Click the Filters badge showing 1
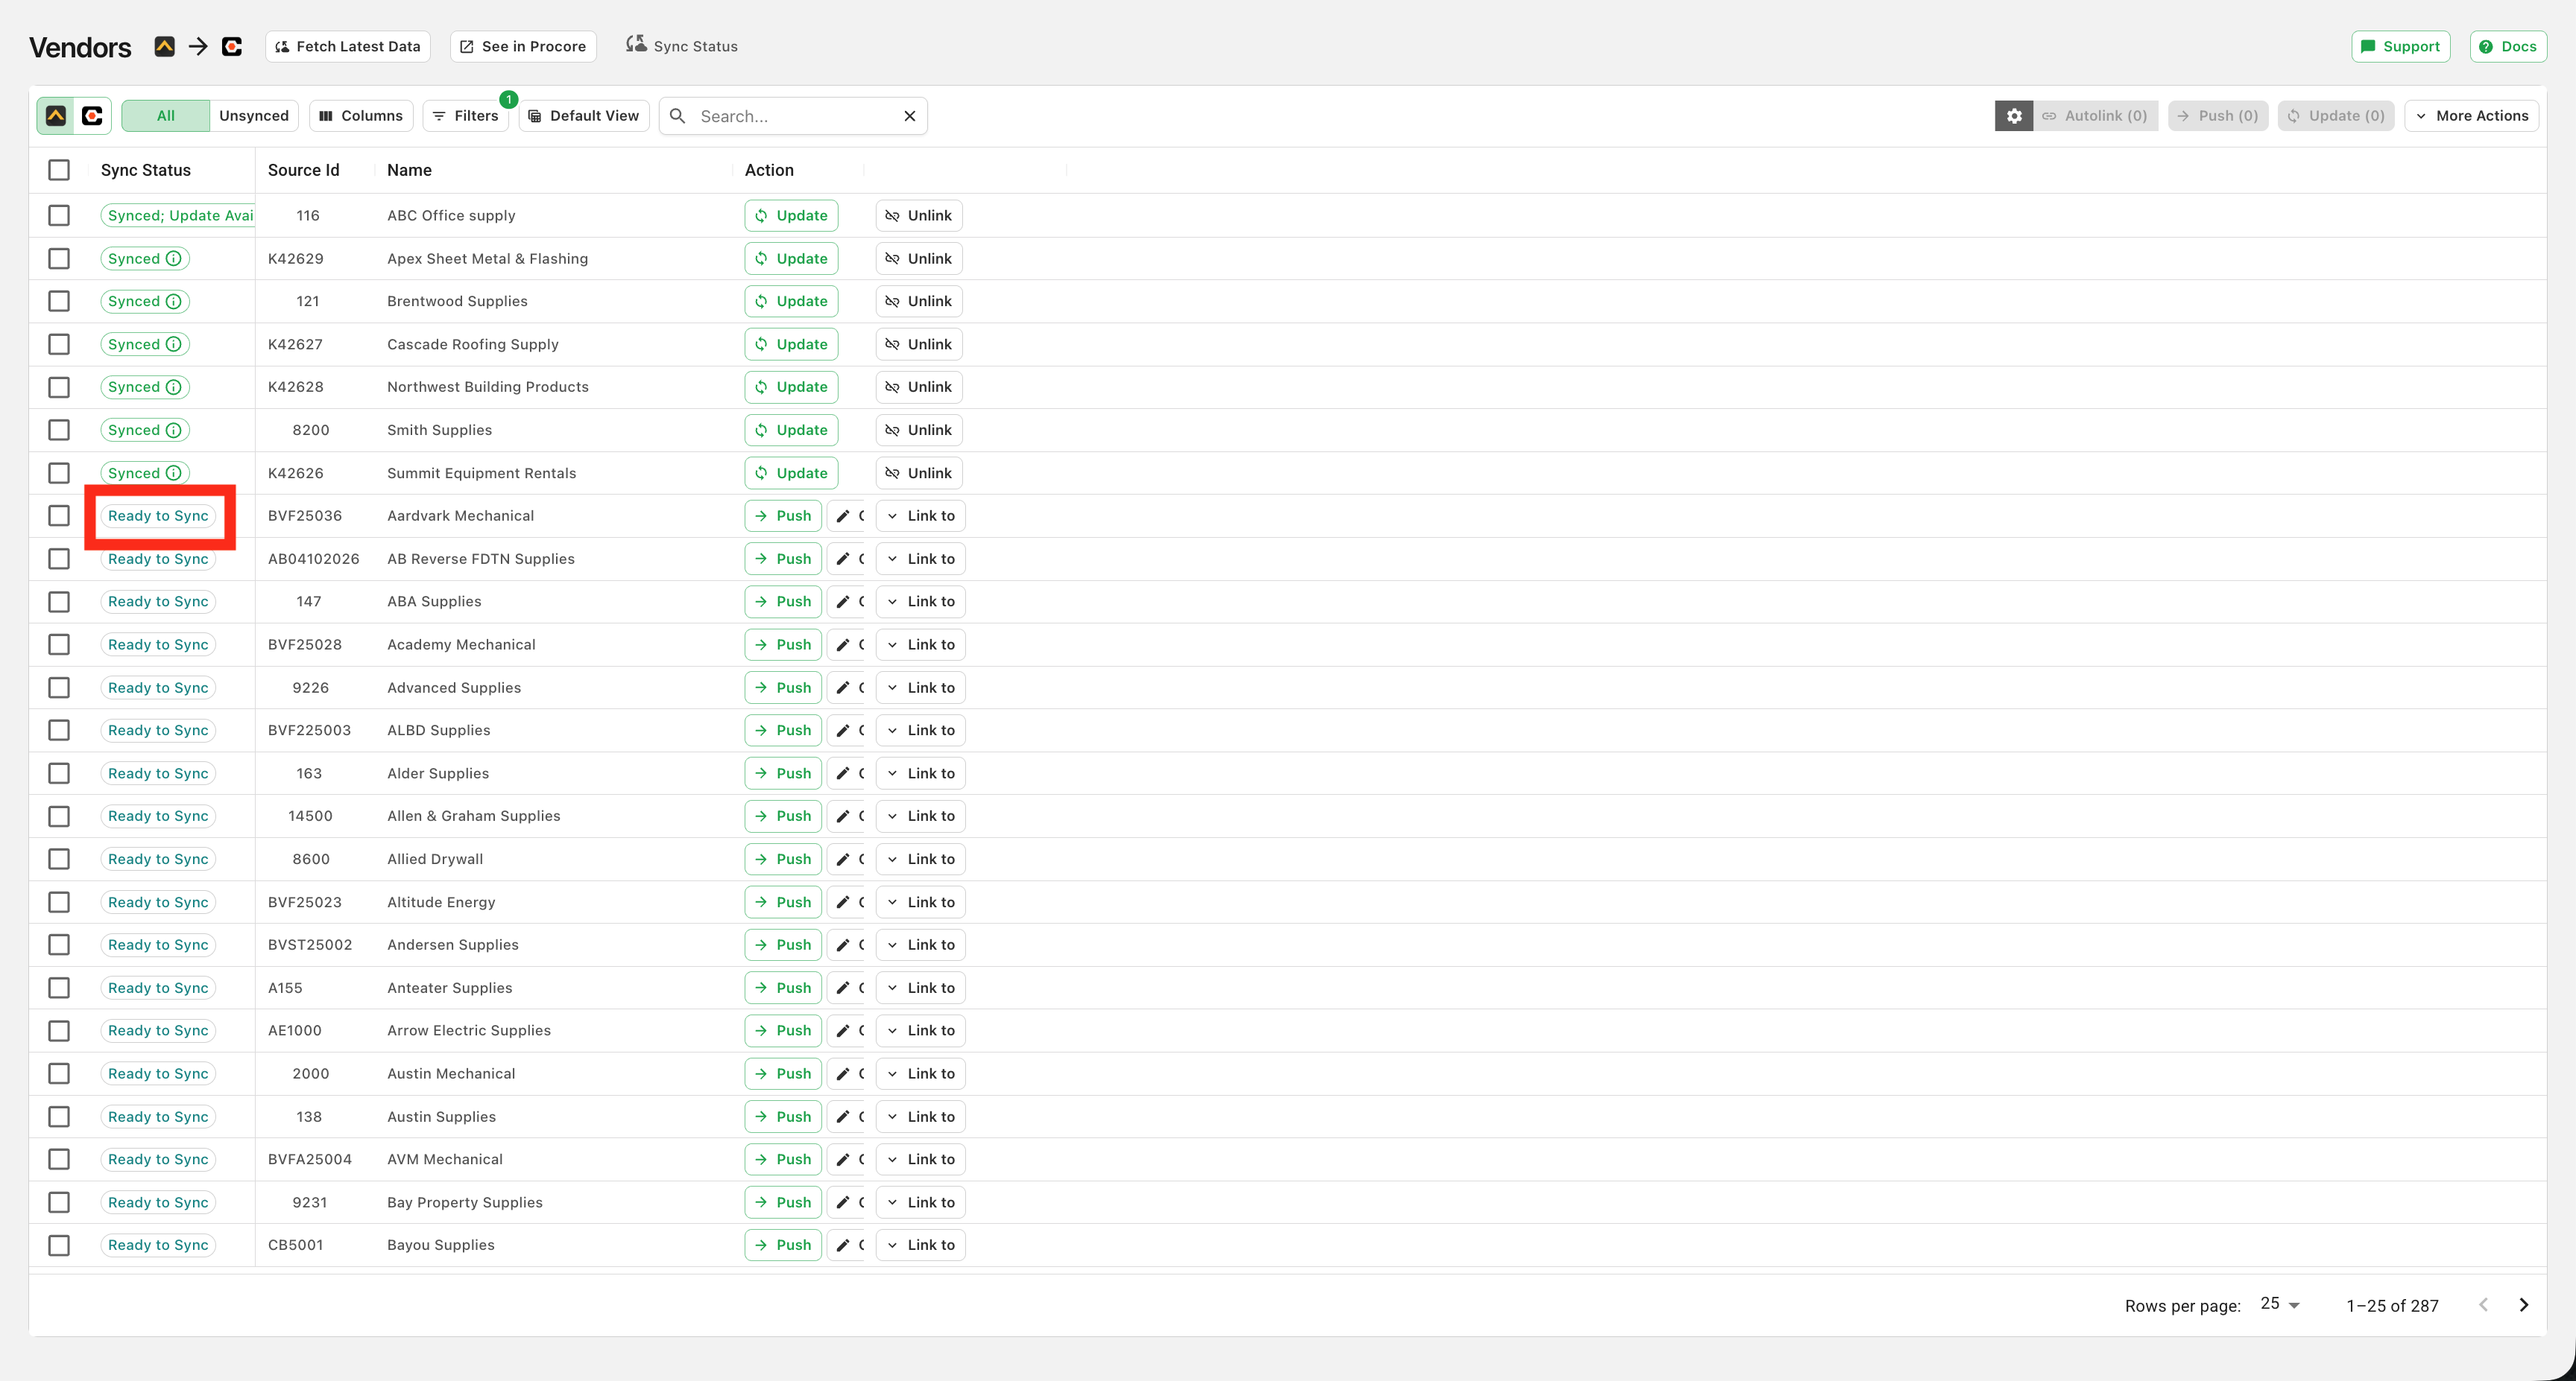This screenshot has width=2576, height=1381. click(x=509, y=99)
